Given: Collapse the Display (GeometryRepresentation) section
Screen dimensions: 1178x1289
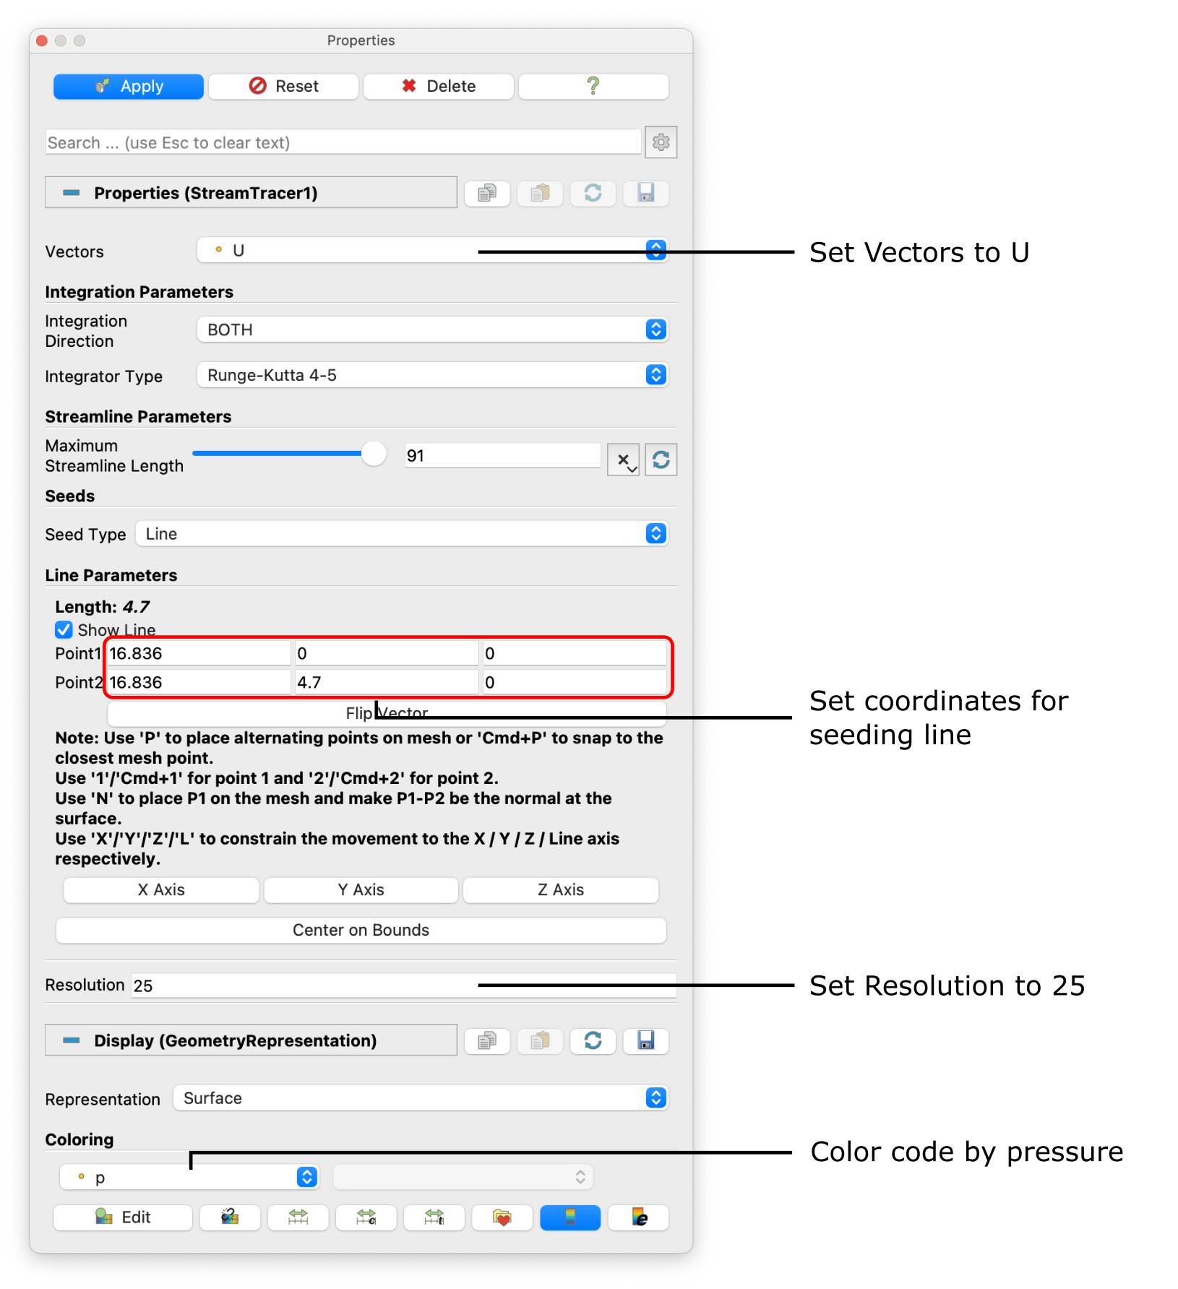Looking at the screenshot, I should coord(72,1040).
